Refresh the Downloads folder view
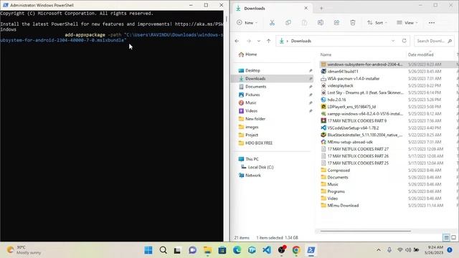Screen dimensions: 459x258 click(404, 41)
